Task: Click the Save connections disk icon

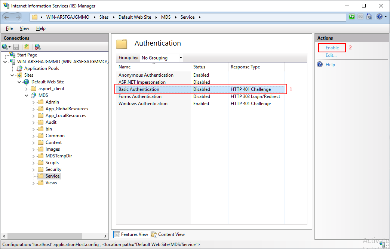Action: [x=16, y=47]
